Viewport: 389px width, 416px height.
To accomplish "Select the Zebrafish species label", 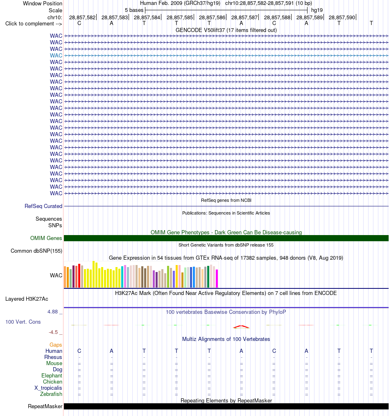I will coord(51,394).
